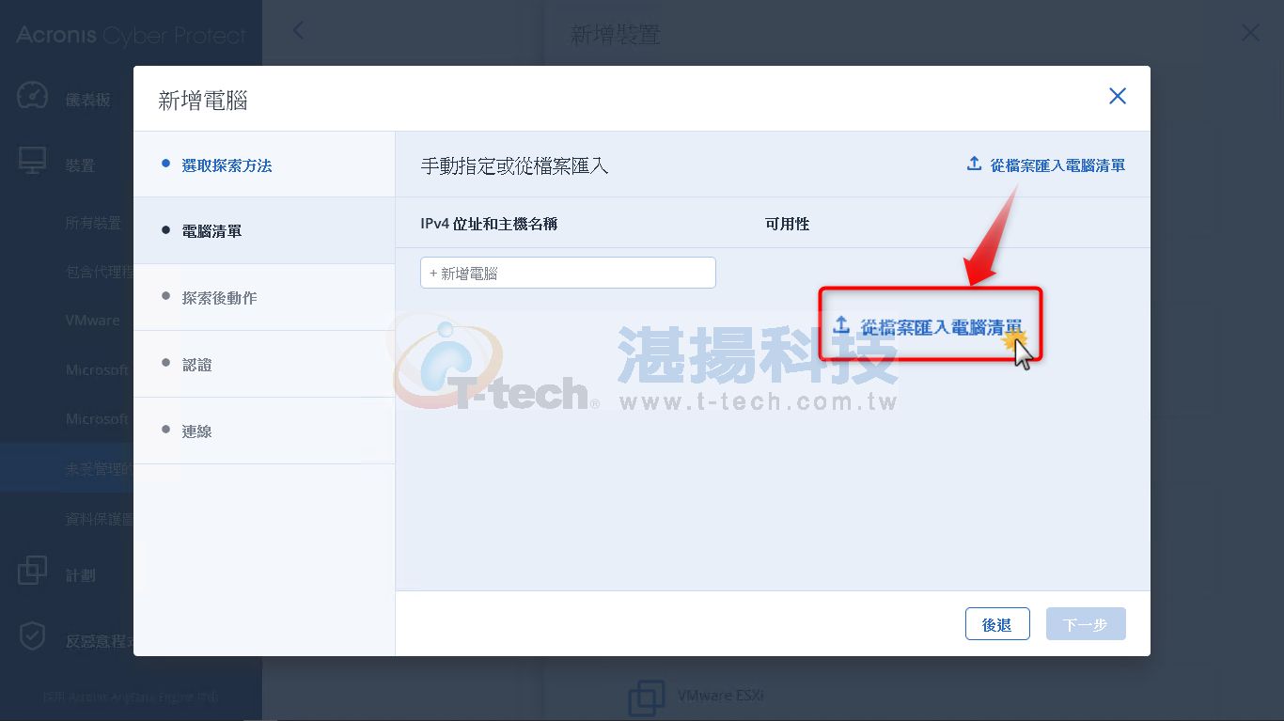Click the upload icon beside 從檔案匯入電腦清單 header link
Screen dimensions: 1284x721
[x=974, y=165]
